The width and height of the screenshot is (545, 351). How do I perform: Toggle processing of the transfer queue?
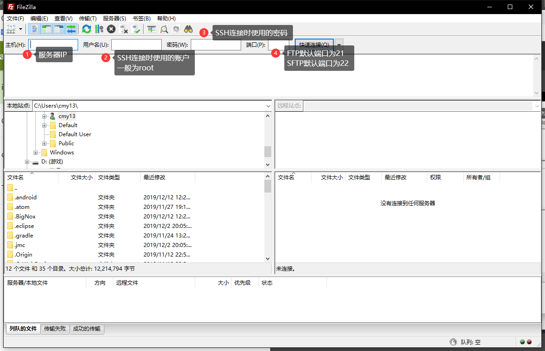(99, 29)
